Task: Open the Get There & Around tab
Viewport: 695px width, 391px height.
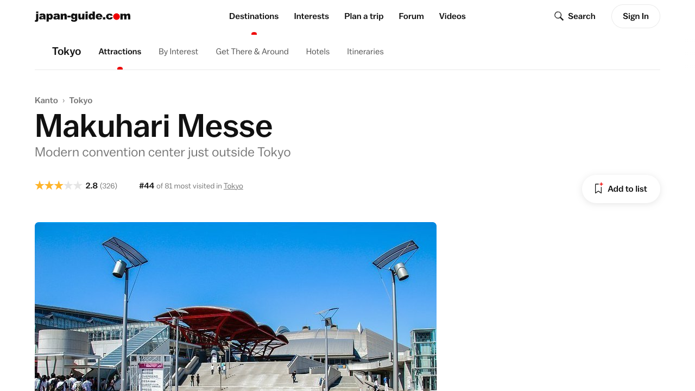Action: pos(252,52)
